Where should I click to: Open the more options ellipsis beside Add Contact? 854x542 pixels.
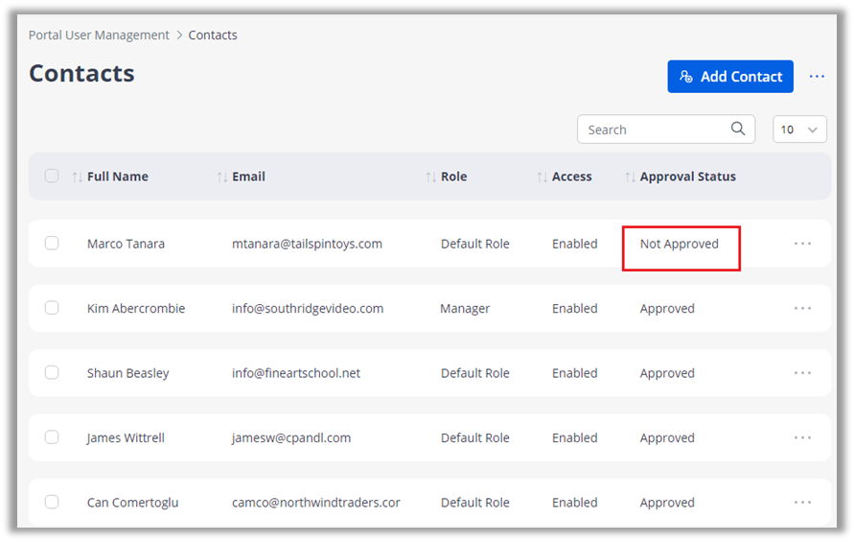point(817,77)
